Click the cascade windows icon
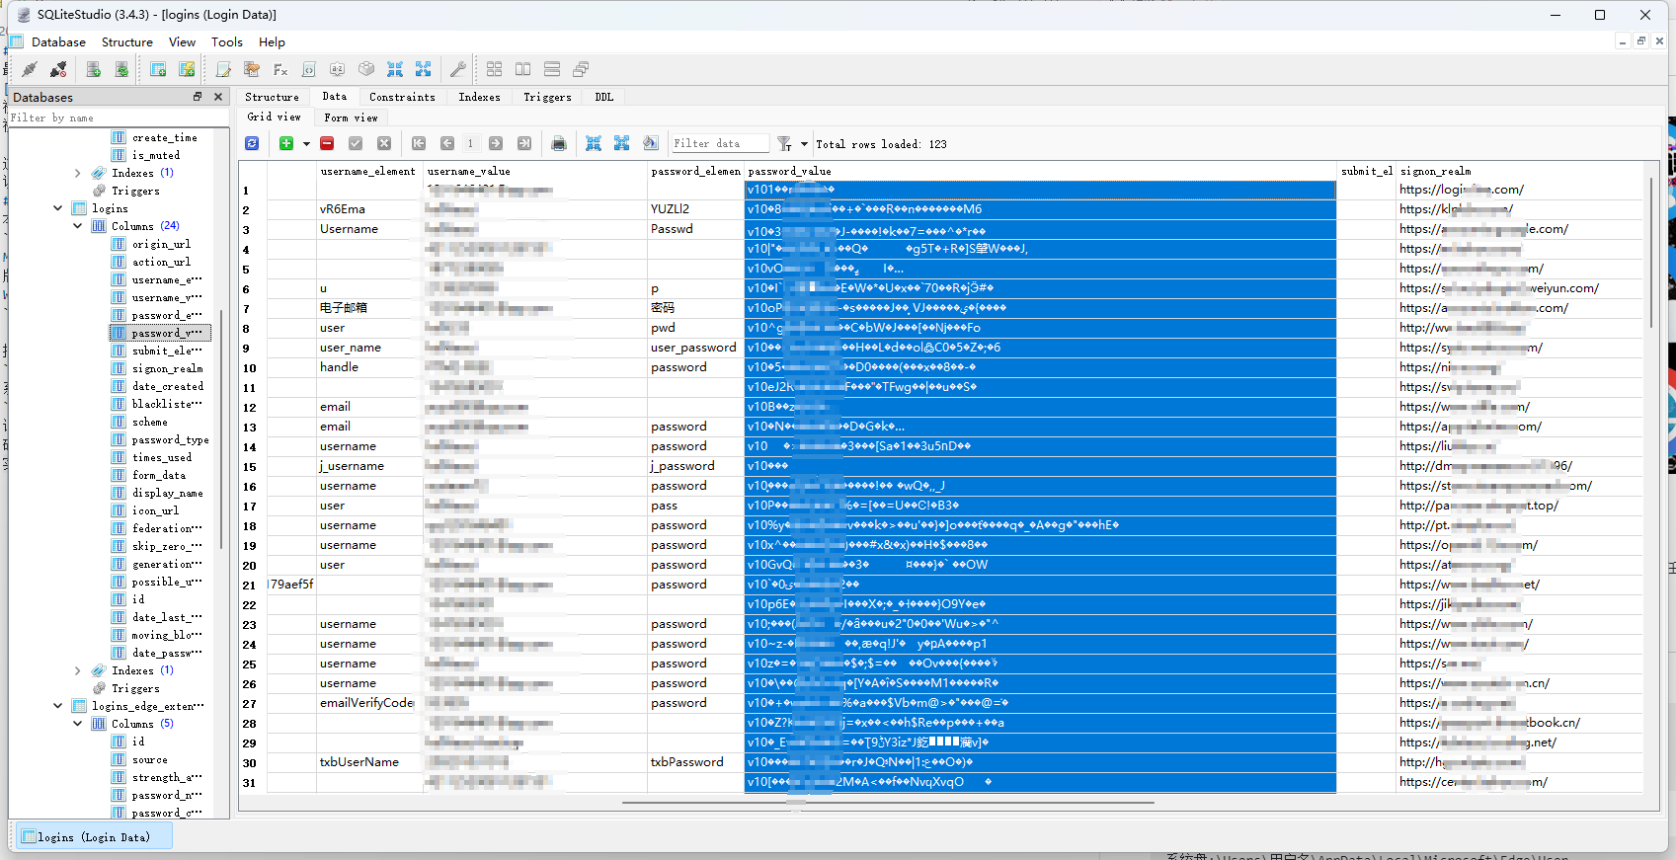 click(x=581, y=69)
